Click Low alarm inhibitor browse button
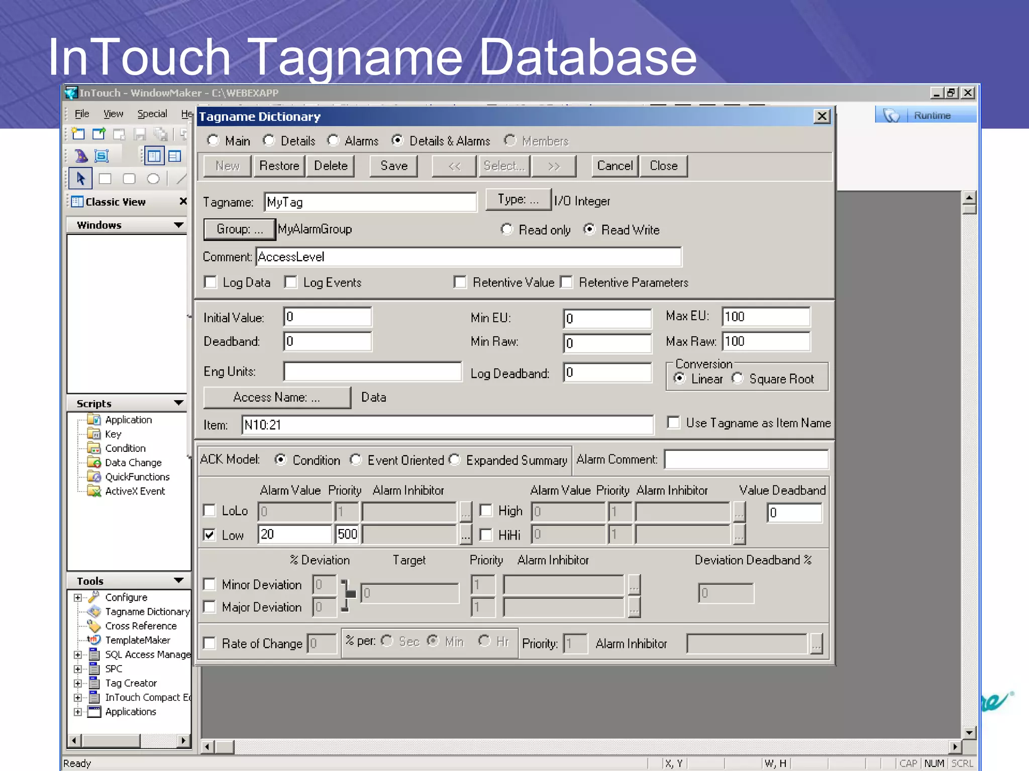Image resolution: width=1029 pixels, height=771 pixels. click(x=466, y=535)
